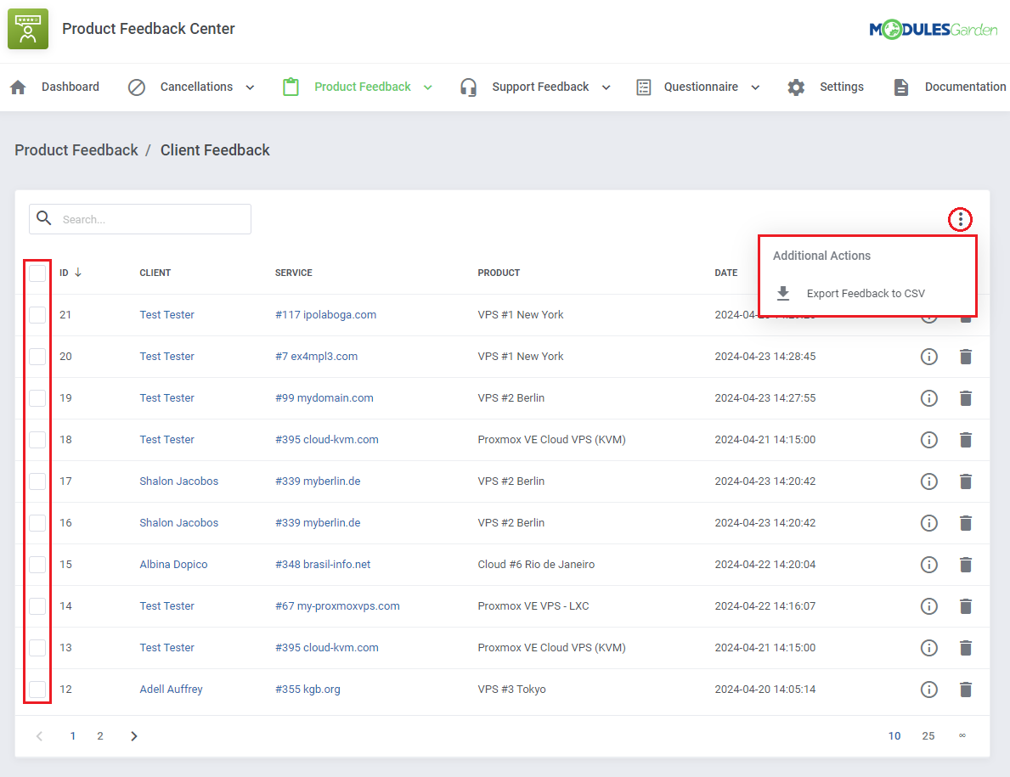
Task: Delete feedback row ID 19
Action: point(965,398)
